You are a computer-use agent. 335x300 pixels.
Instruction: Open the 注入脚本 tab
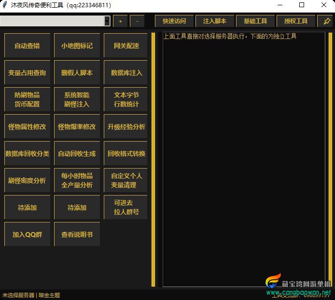215,21
